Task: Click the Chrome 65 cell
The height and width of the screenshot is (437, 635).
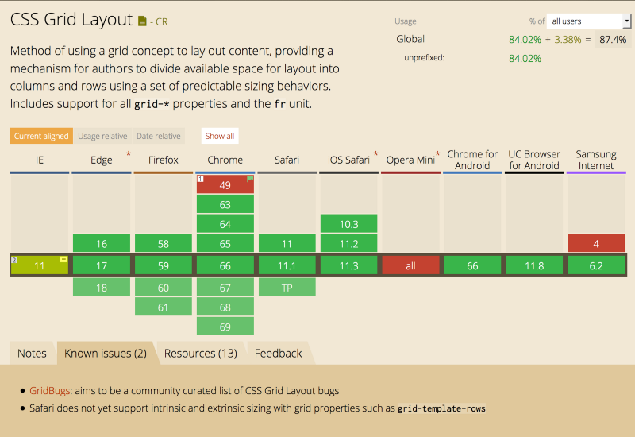Action: pyautogui.click(x=225, y=243)
